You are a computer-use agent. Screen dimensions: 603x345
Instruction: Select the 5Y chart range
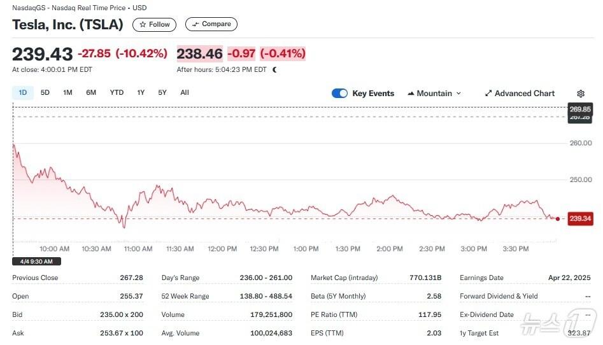tap(162, 93)
